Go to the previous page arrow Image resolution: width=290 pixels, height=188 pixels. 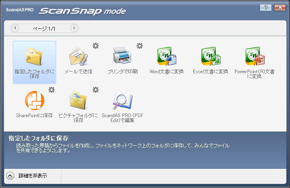tap(15, 28)
